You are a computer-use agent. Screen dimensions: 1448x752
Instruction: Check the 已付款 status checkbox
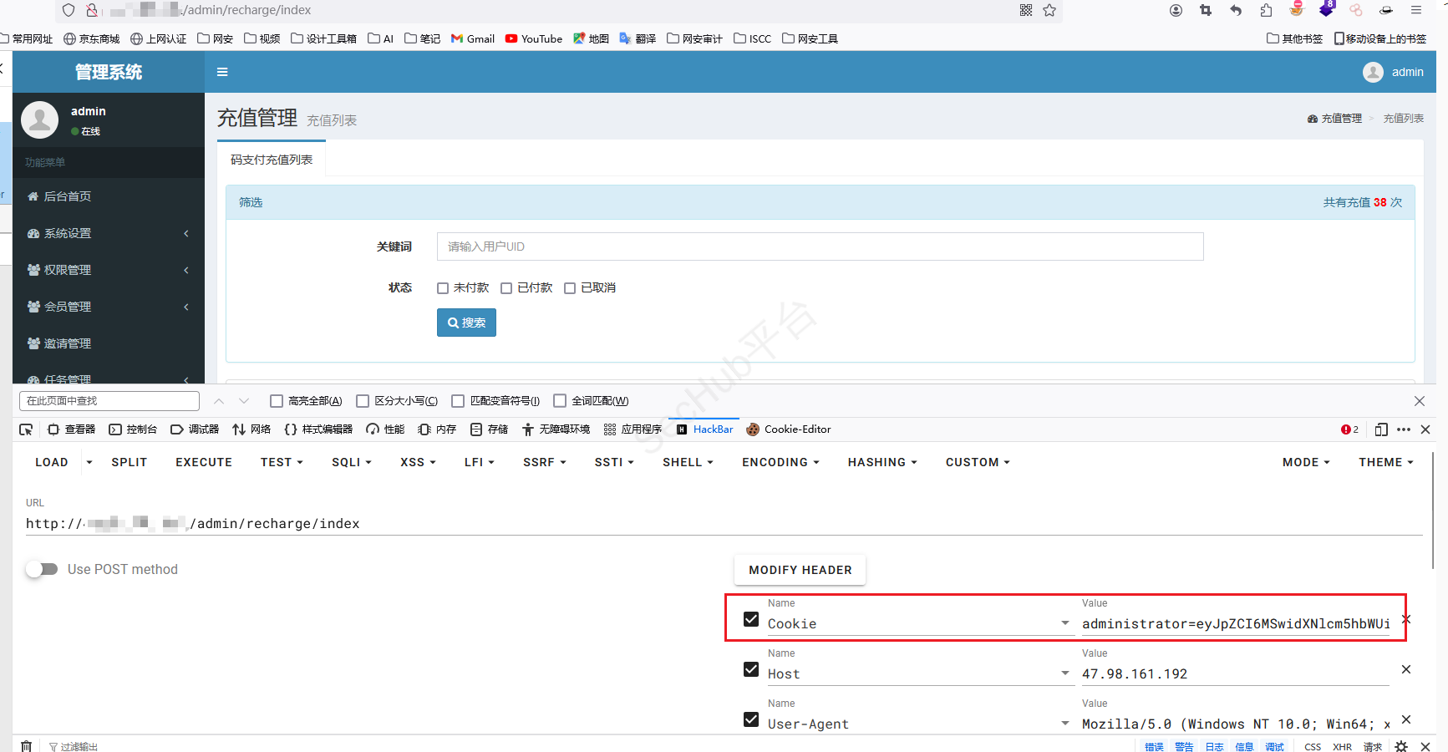pyautogui.click(x=506, y=288)
